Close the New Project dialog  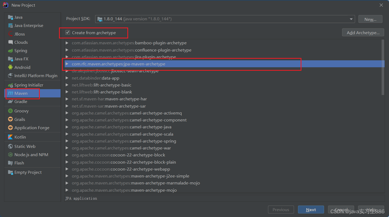(381, 5)
